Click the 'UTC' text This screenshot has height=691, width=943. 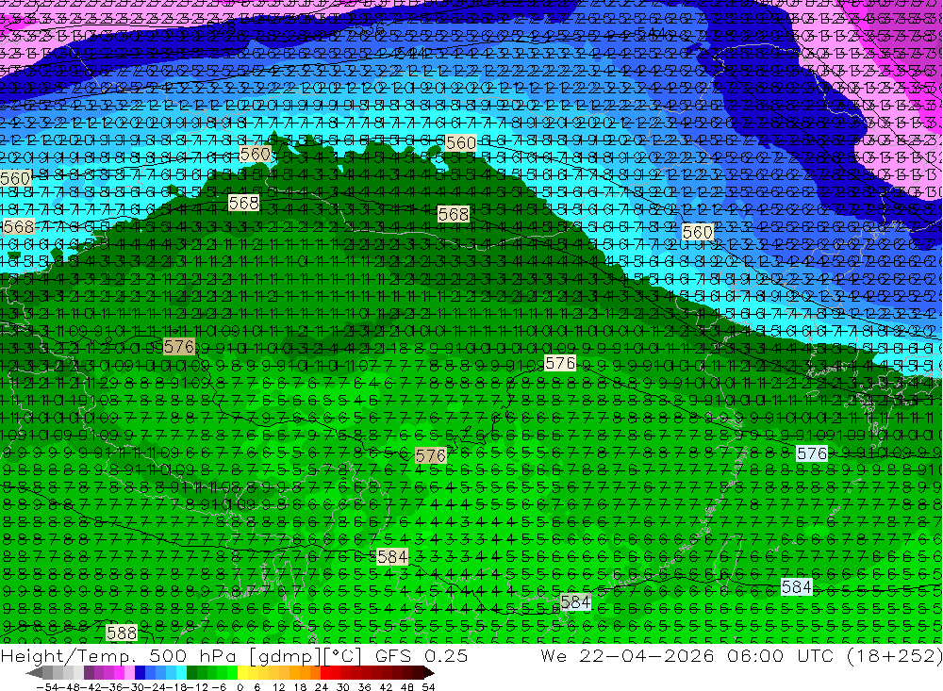[817, 655]
